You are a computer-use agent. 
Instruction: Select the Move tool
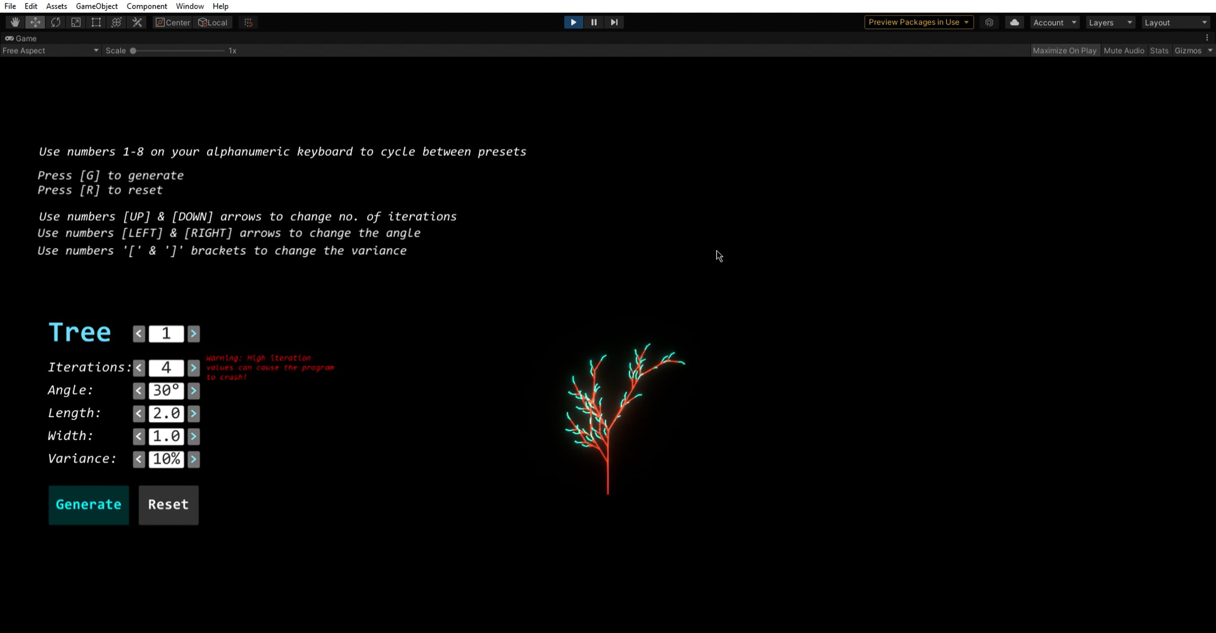pyautogui.click(x=35, y=22)
